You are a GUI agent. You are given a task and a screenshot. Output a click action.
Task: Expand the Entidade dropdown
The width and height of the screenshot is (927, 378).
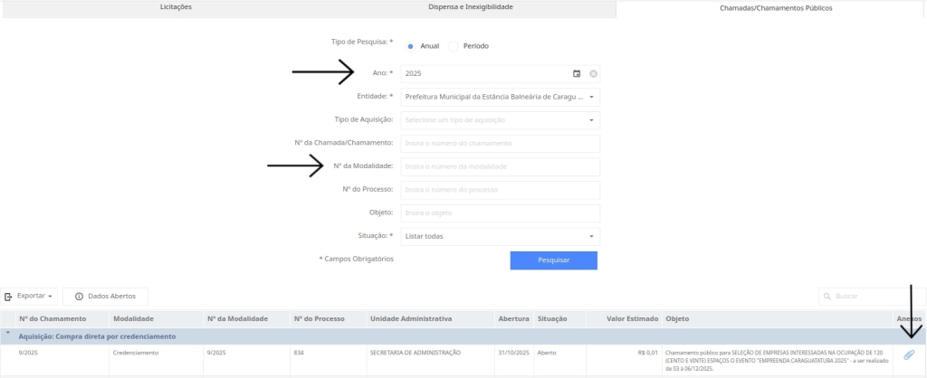coord(591,96)
